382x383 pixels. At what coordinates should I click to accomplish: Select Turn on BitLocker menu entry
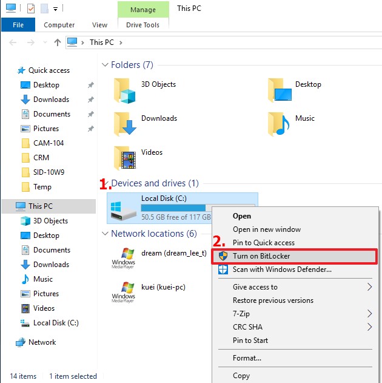click(261, 256)
